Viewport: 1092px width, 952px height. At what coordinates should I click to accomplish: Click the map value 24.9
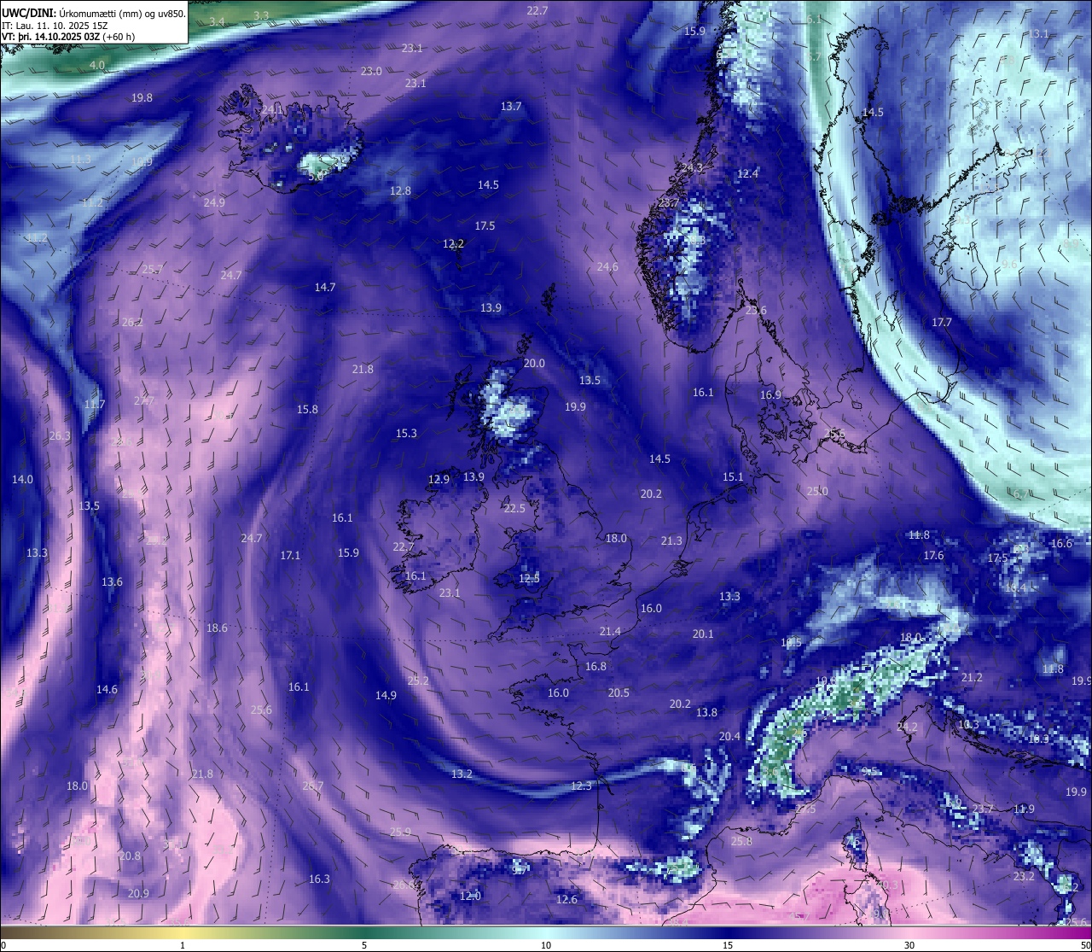(214, 202)
